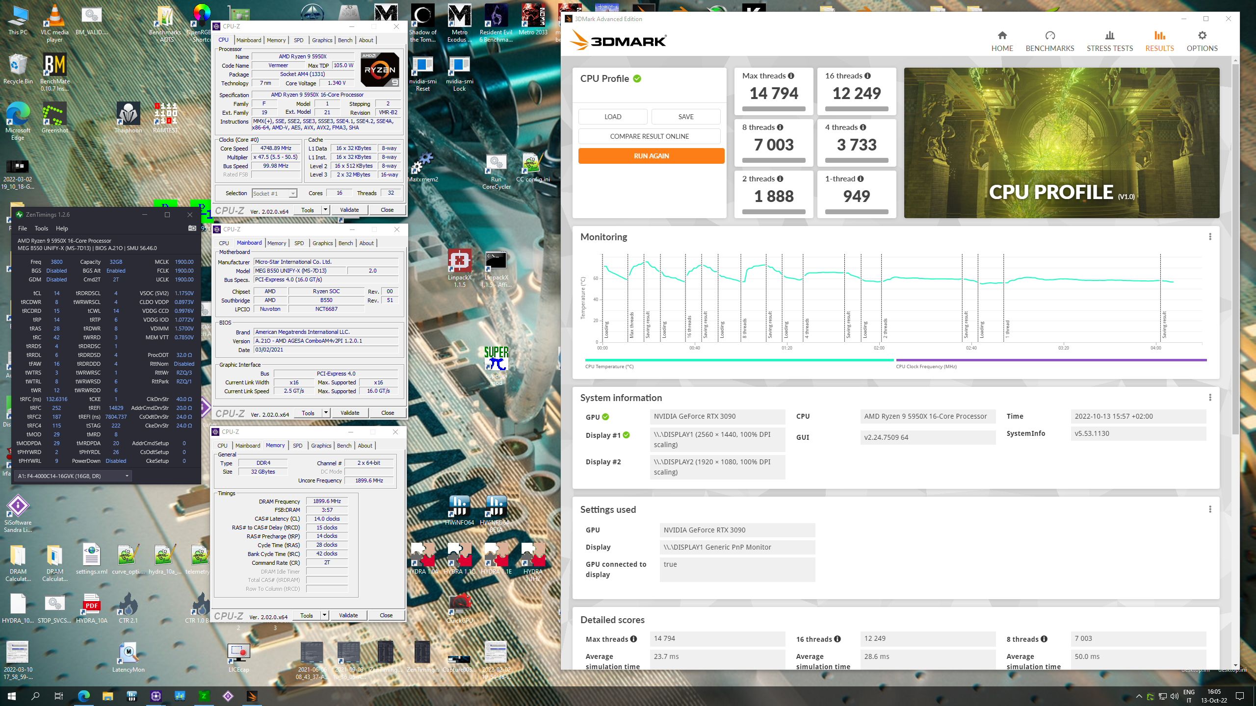Open the LatencyMon desktop icon
Screen dimensions: 1256x706
128,657
